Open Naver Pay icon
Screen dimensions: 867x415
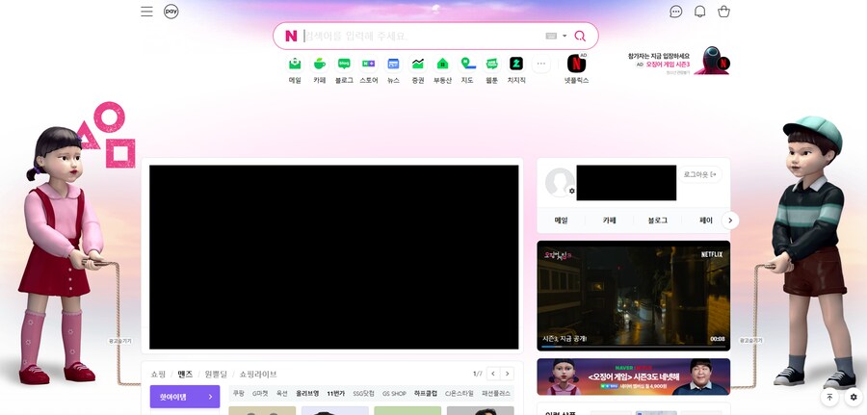tap(171, 12)
